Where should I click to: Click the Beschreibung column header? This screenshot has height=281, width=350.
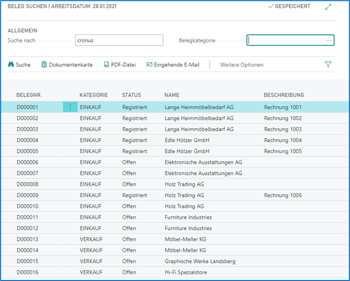[284, 95]
